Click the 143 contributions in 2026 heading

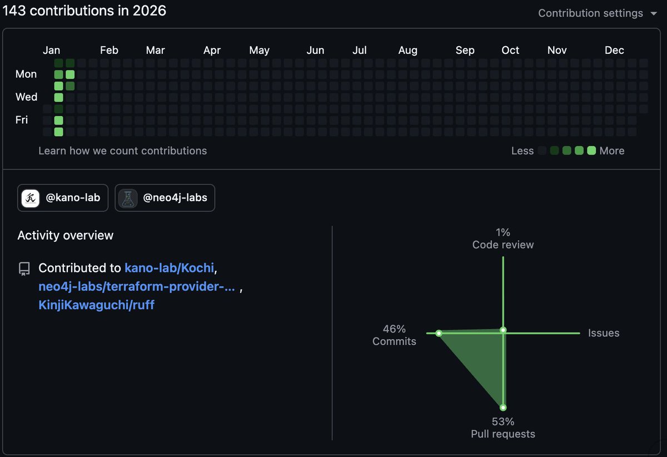tap(84, 10)
